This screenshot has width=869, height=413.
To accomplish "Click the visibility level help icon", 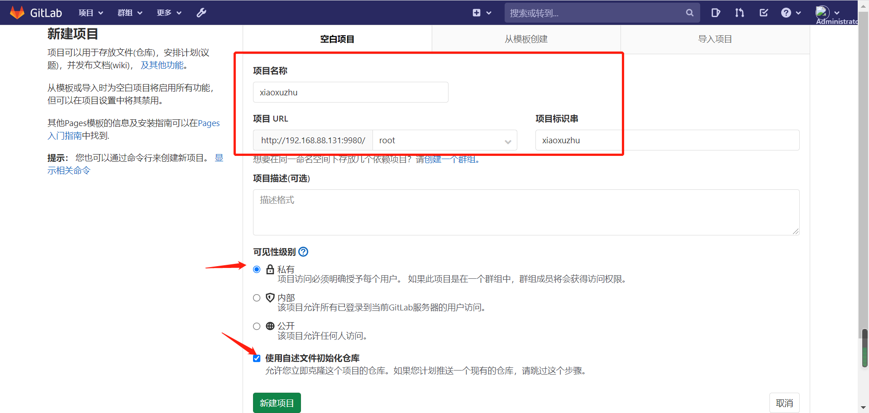I will [x=303, y=252].
